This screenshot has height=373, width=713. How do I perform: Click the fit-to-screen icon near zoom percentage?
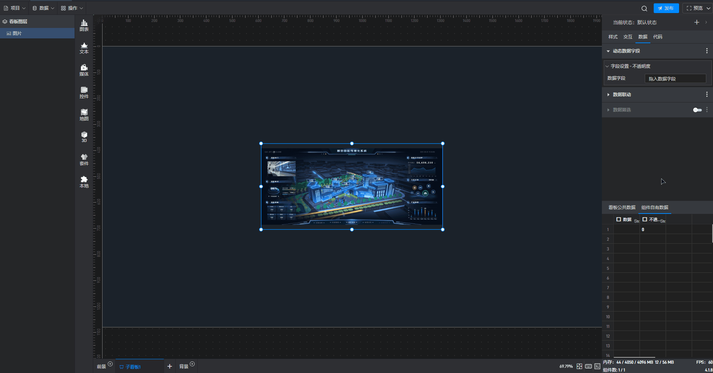click(579, 366)
